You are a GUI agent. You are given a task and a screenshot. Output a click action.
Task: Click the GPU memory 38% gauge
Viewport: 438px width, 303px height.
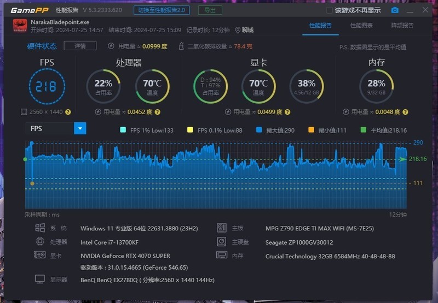tap(307, 86)
